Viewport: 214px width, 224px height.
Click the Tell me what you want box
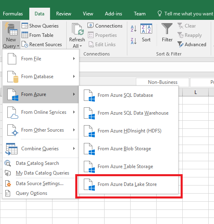(x=185, y=14)
